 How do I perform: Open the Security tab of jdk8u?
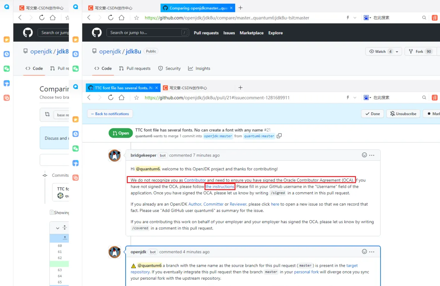coord(169,68)
